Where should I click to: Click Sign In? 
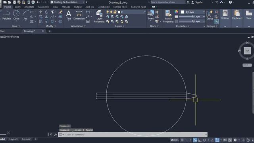[x=197, y=2]
